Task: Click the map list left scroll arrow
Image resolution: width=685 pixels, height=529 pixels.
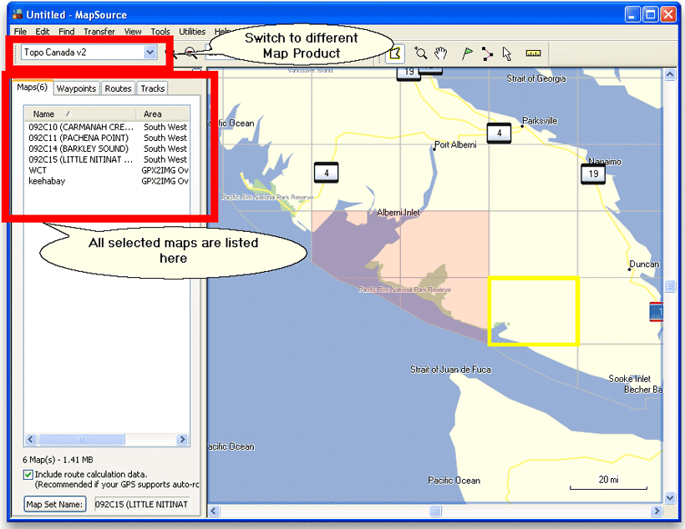Action: coord(31,439)
